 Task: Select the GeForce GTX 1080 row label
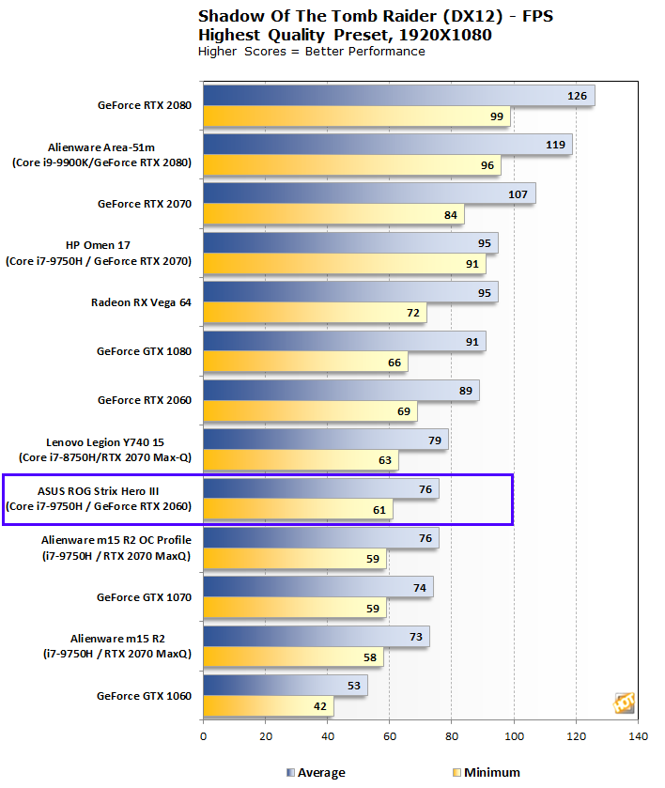click(144, 351)
